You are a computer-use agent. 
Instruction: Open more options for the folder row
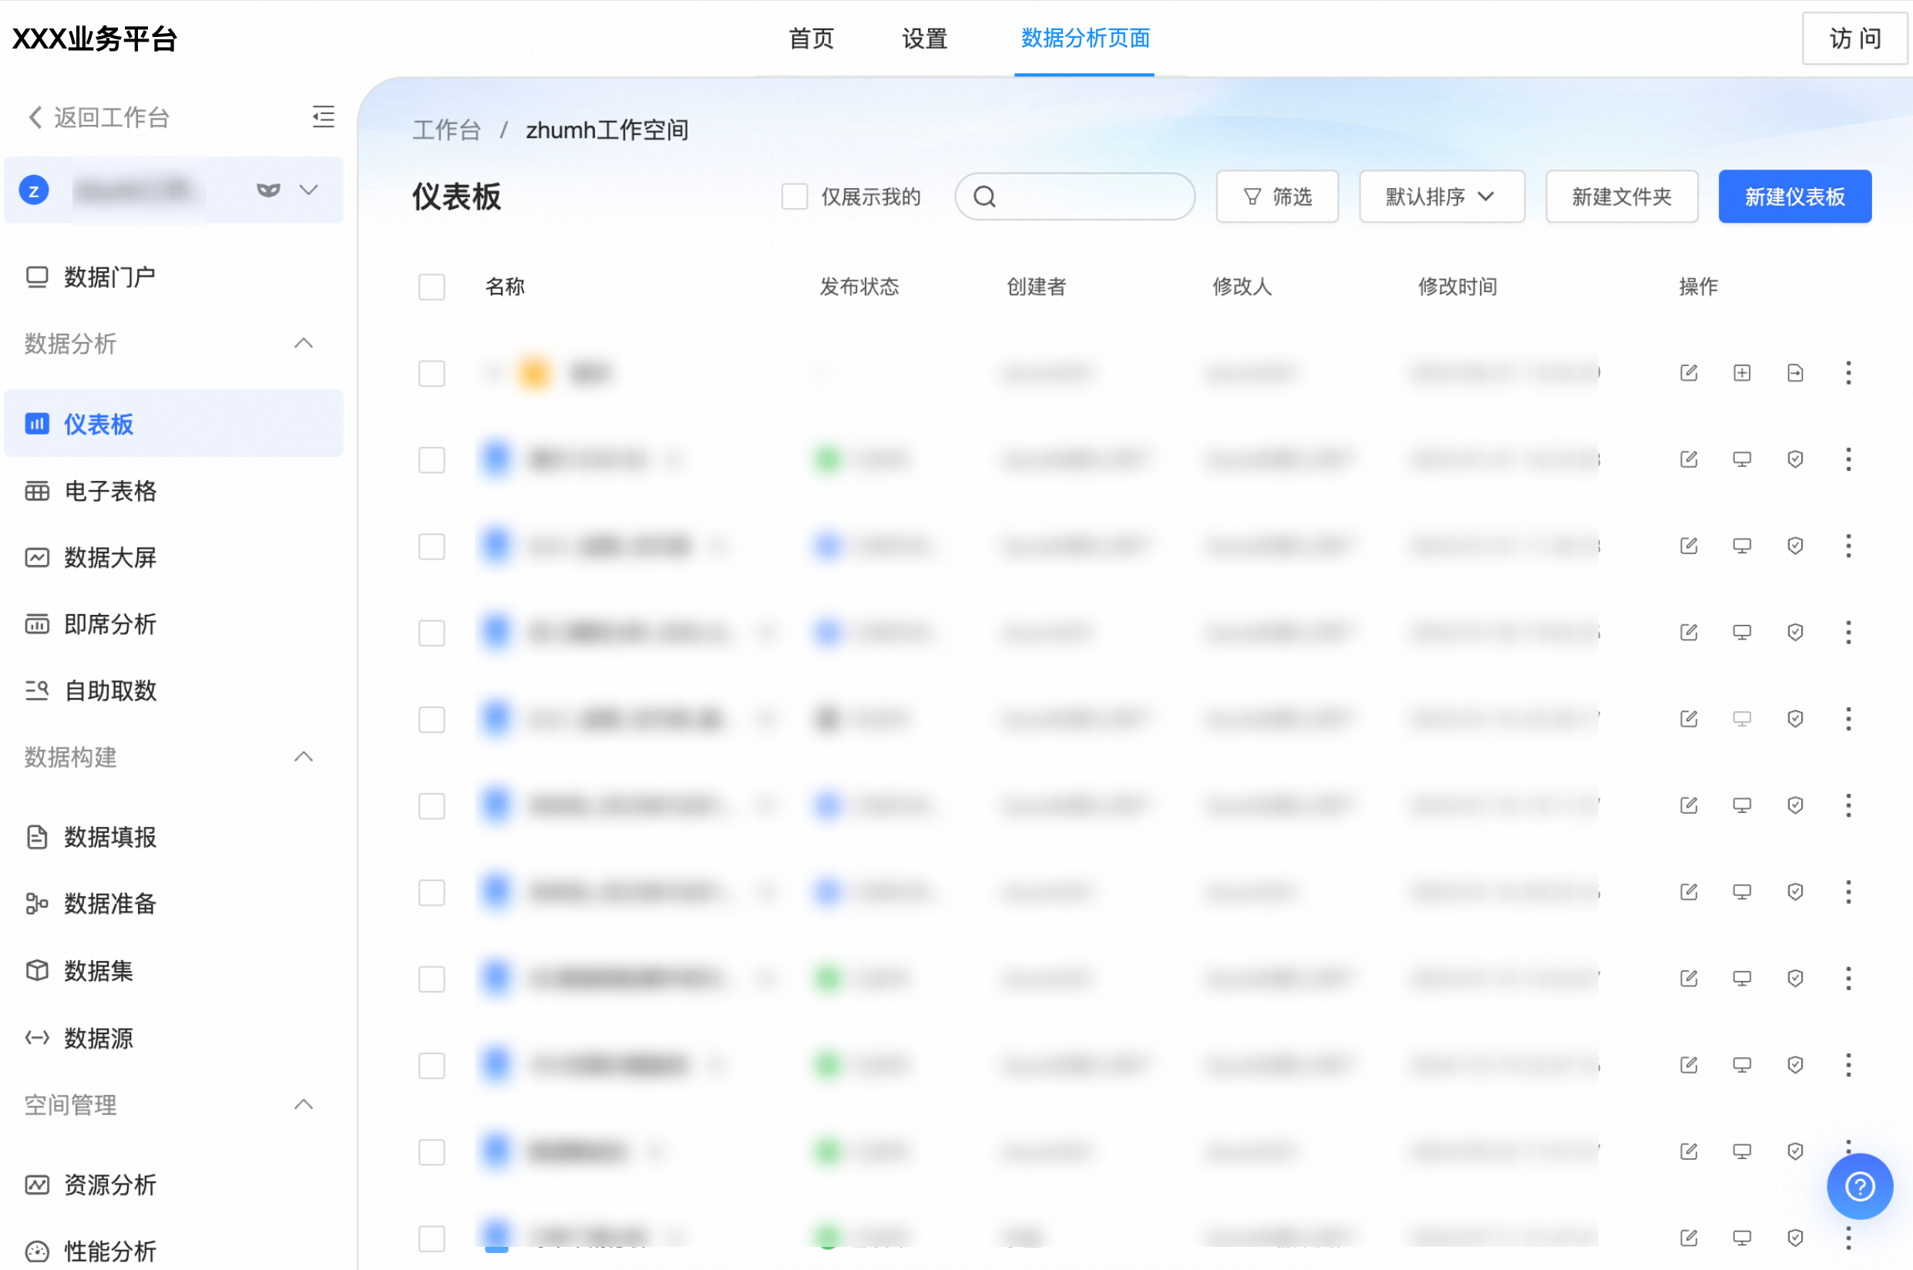[1848, 372]
